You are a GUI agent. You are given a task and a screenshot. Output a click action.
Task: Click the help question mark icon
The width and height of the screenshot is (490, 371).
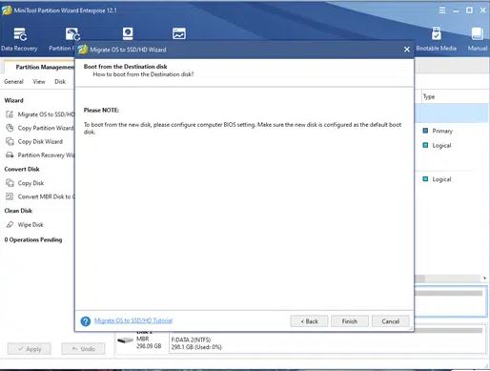[x=86, y=321]
